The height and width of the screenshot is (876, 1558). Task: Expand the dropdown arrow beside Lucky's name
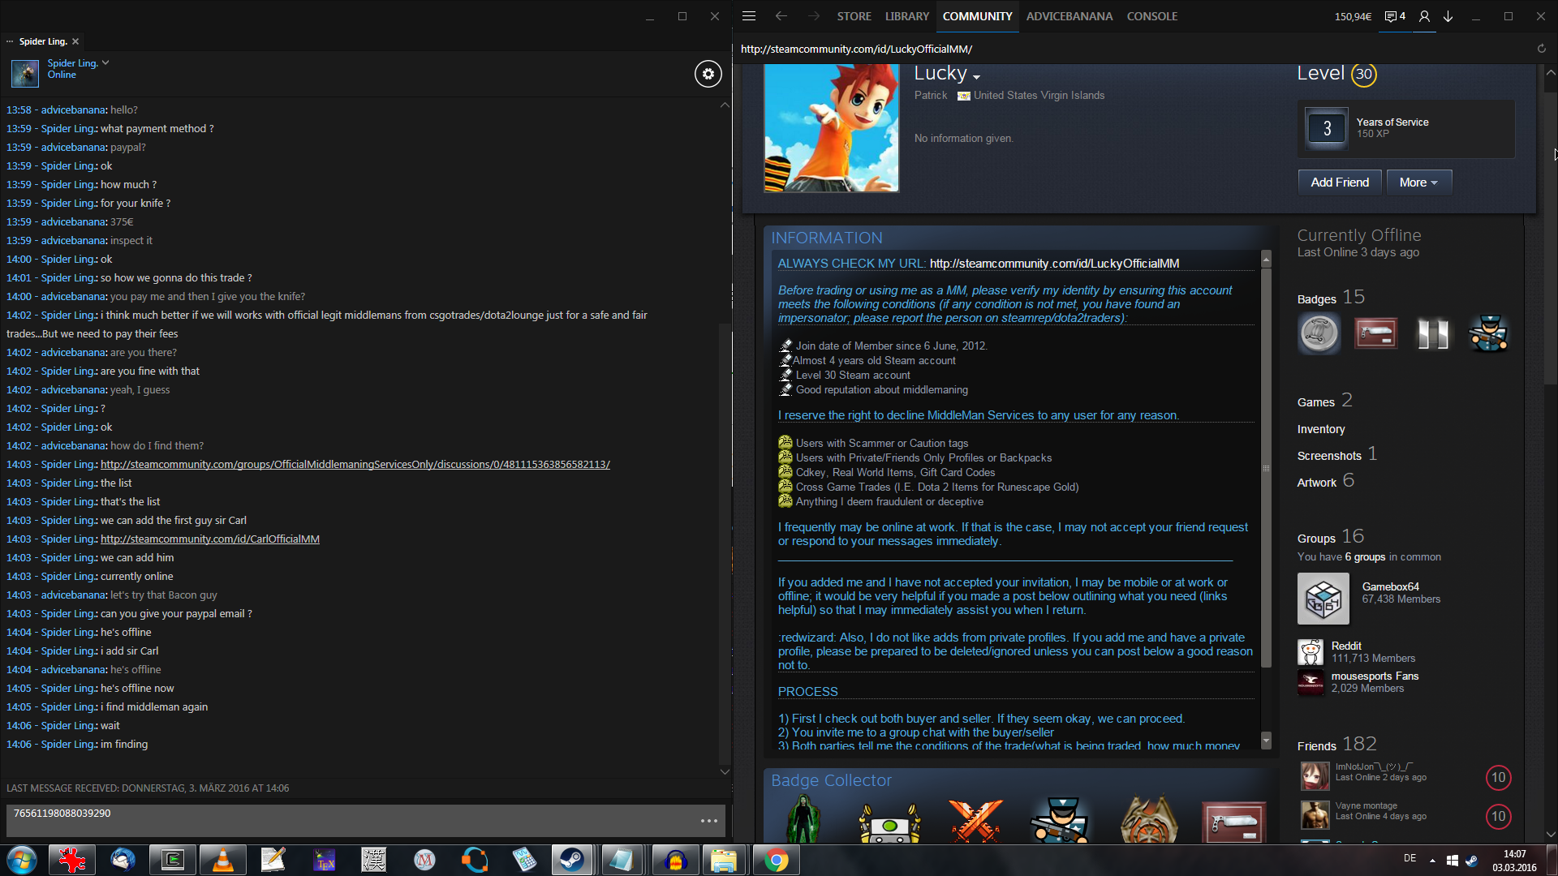point(976,76)
